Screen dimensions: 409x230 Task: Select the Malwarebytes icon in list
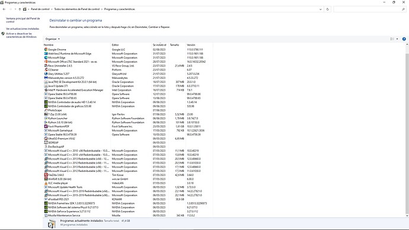point(46,78)
